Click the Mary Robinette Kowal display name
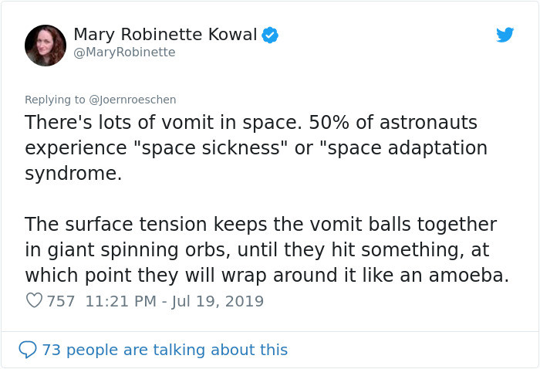540x369 pixels. pos(165,35)
